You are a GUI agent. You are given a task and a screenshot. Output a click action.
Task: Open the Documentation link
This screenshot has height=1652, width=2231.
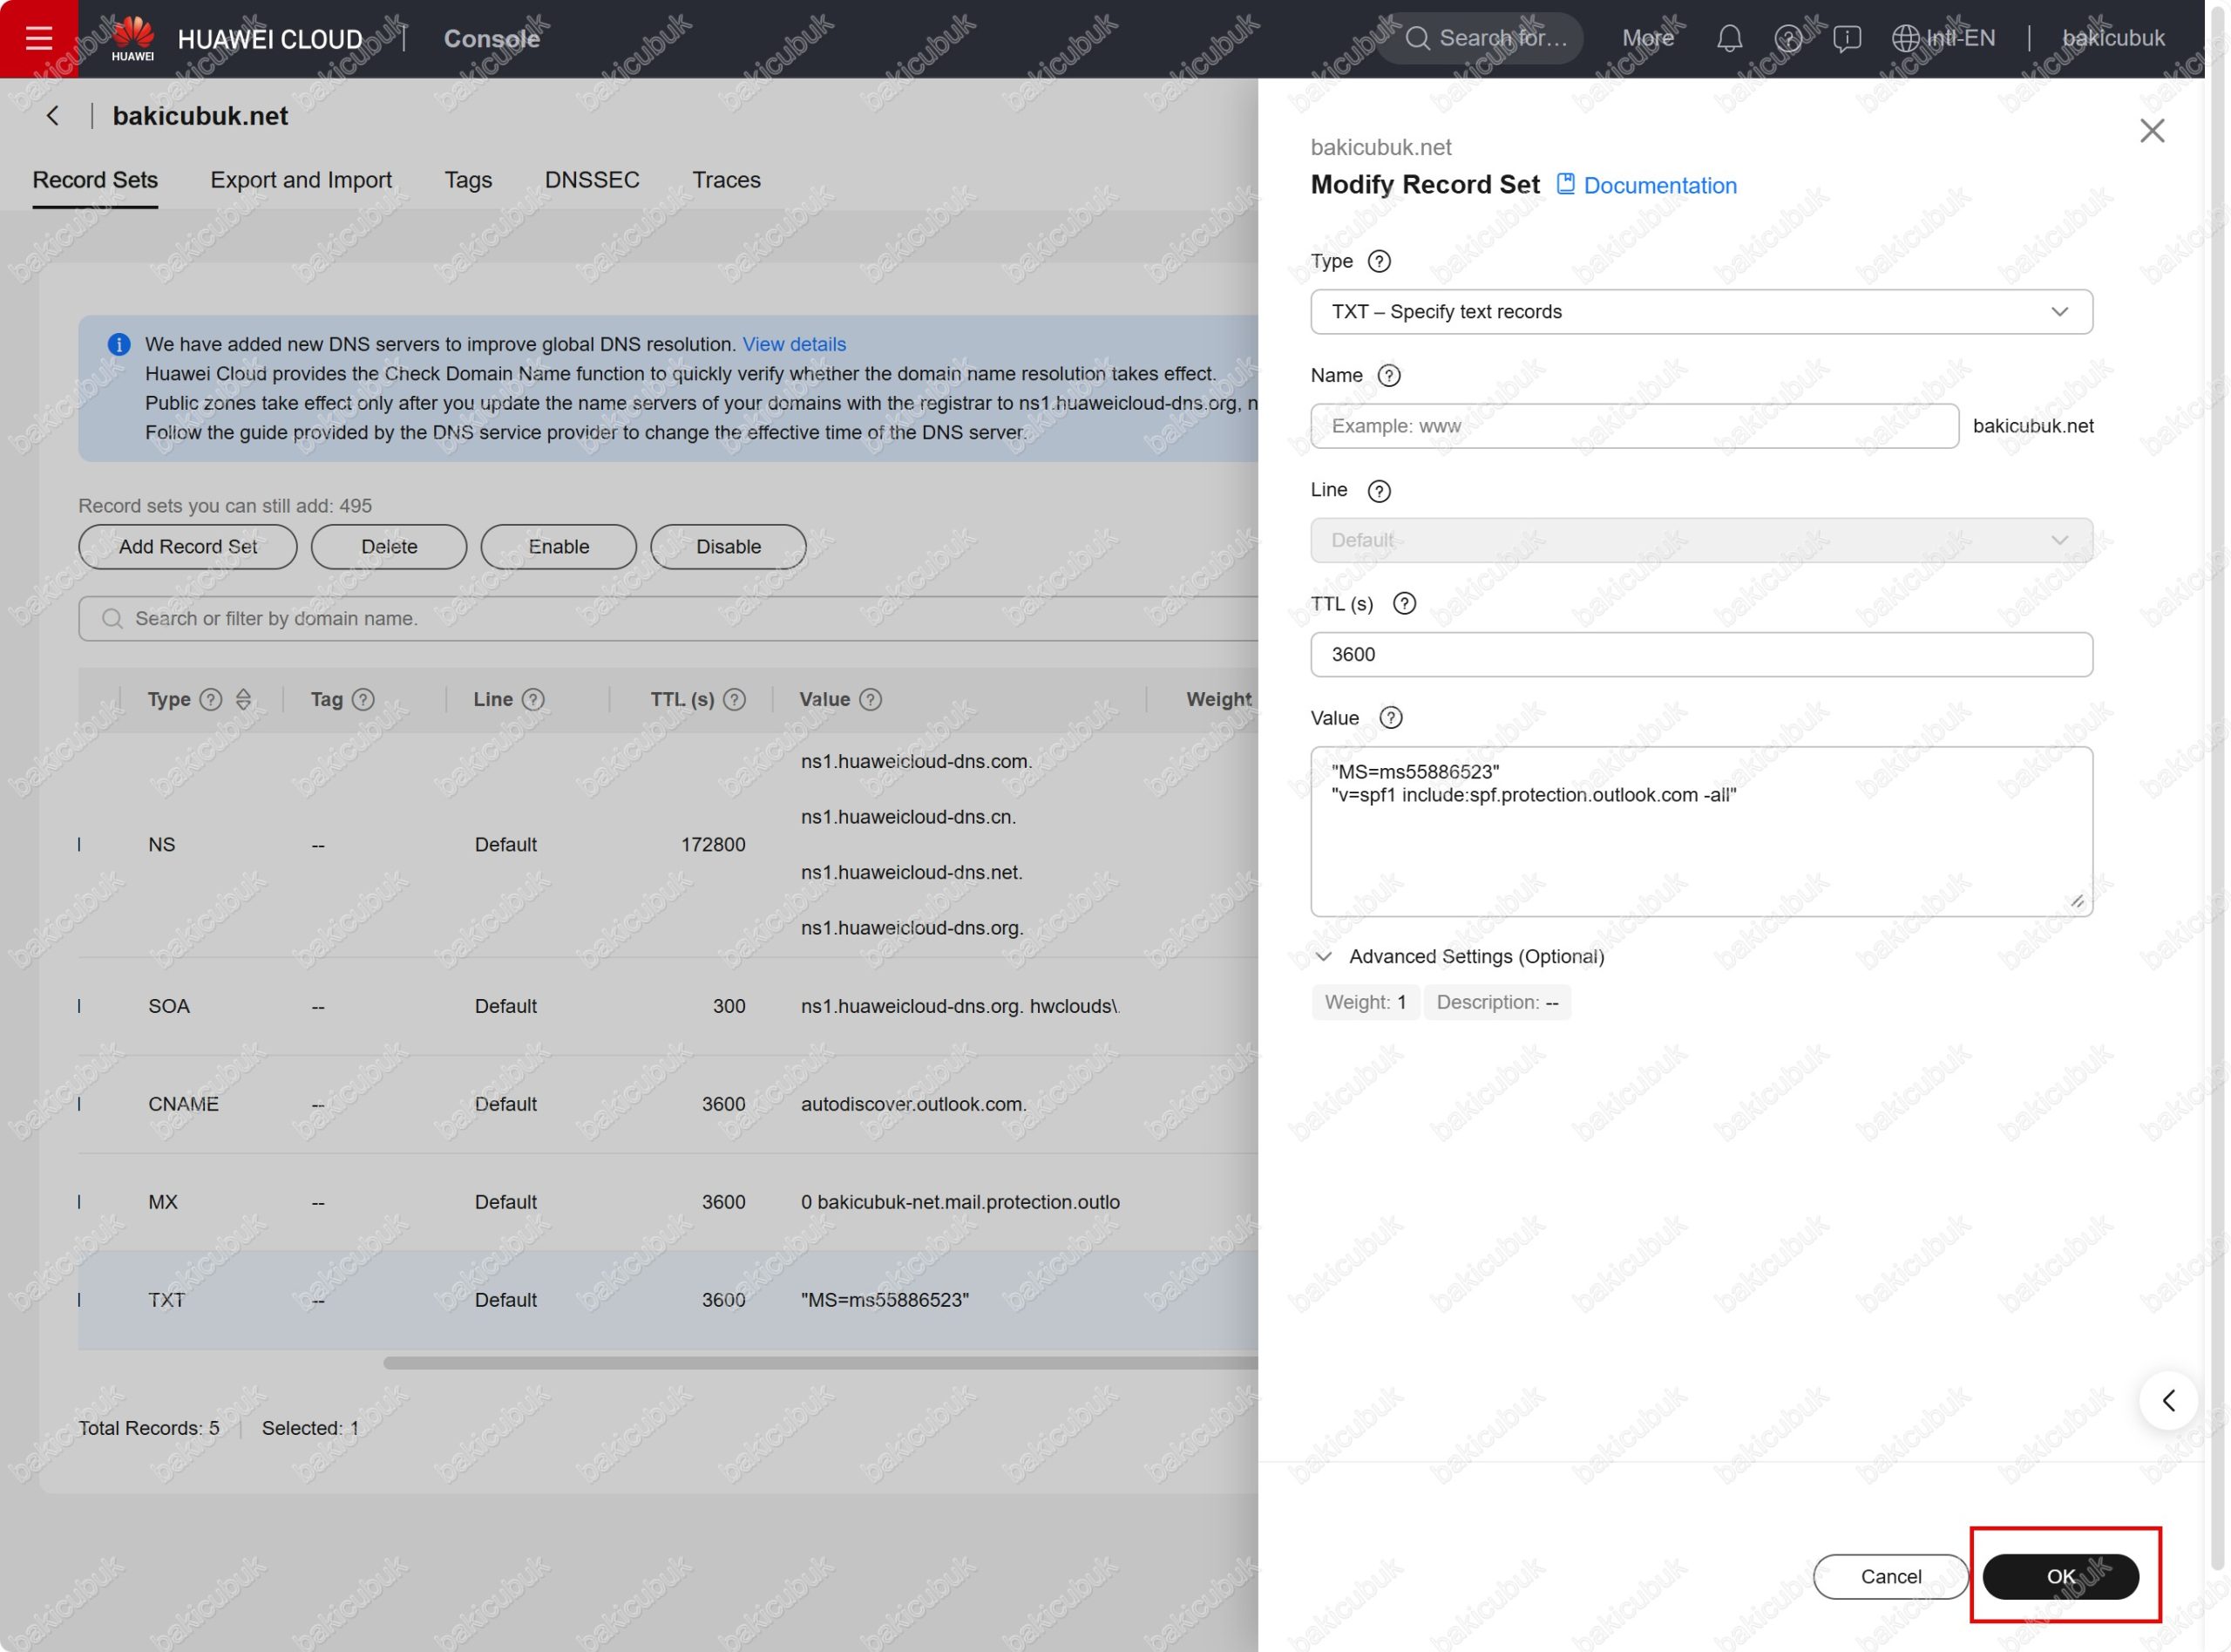click(x=1658, y=185)
